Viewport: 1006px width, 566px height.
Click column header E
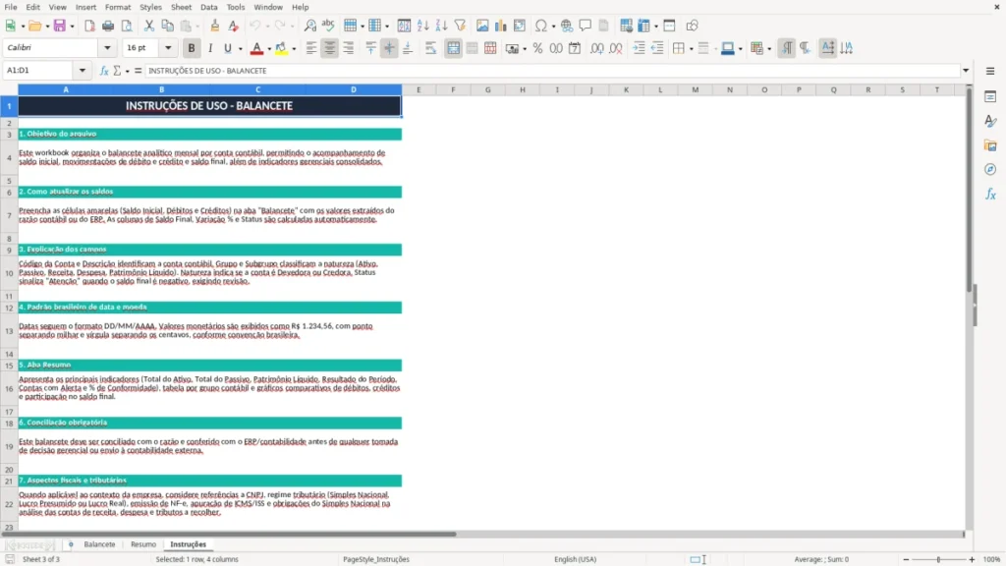point(419,89)
